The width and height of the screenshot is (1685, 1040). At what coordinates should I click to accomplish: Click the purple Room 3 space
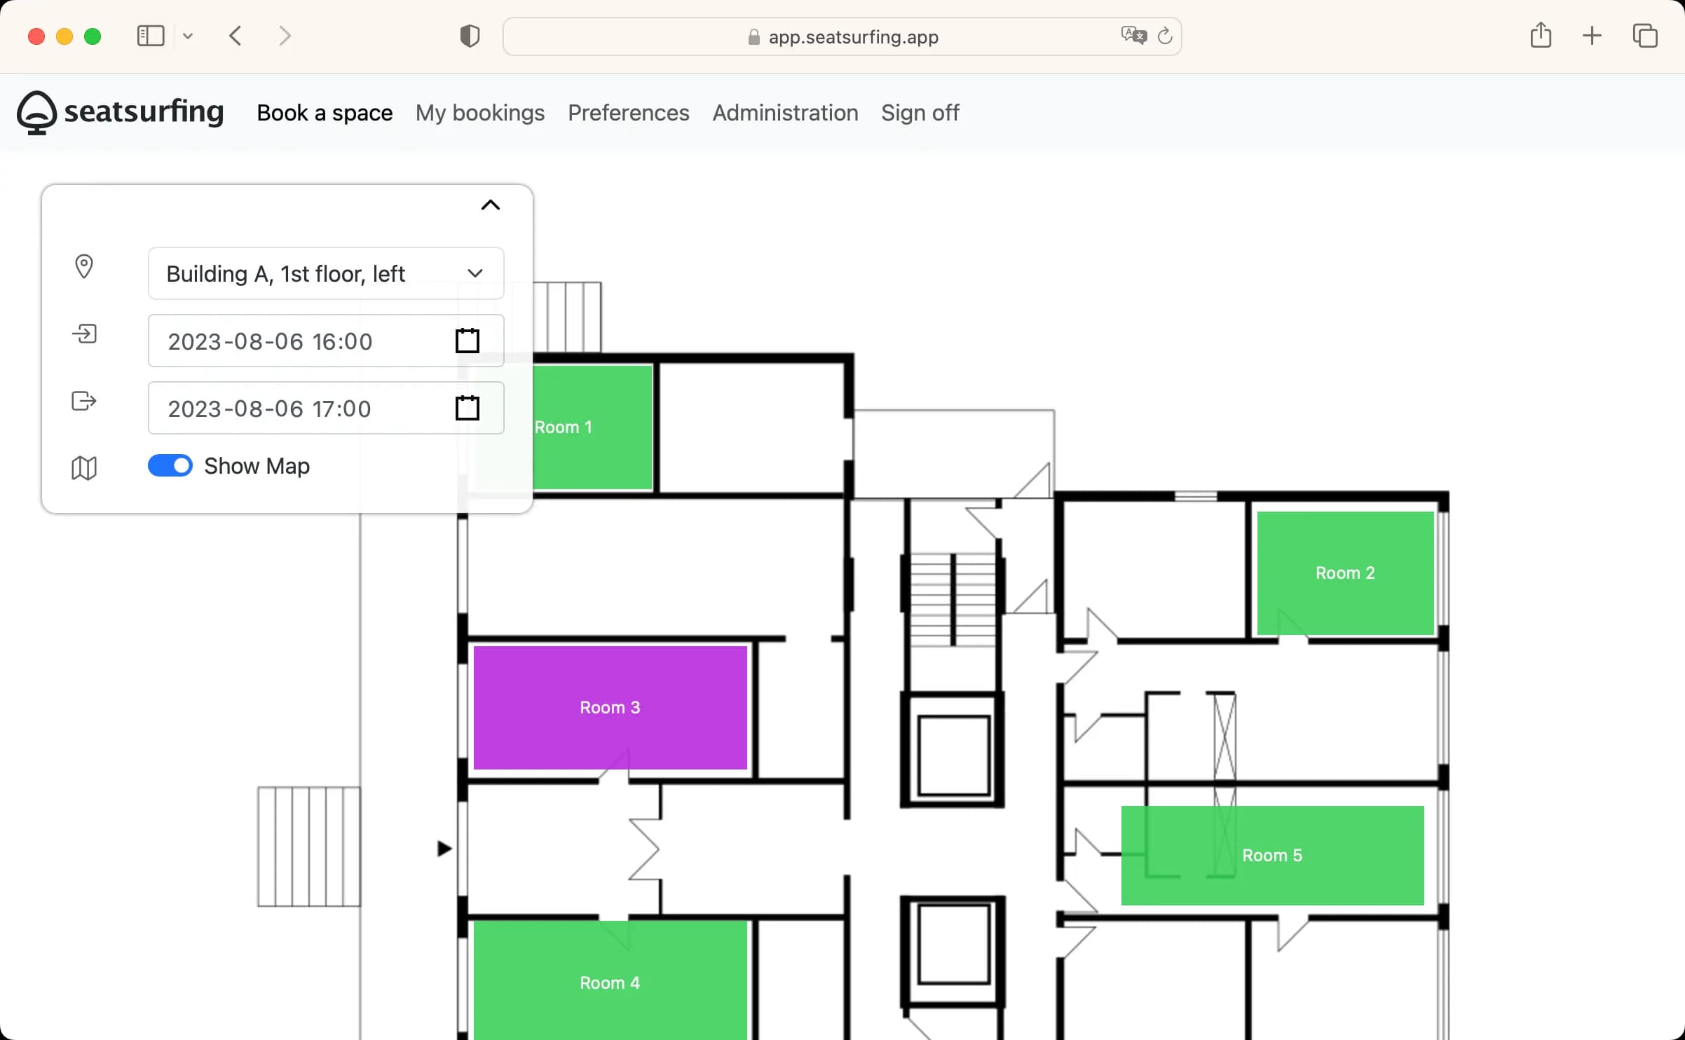[x=610, y=707]
